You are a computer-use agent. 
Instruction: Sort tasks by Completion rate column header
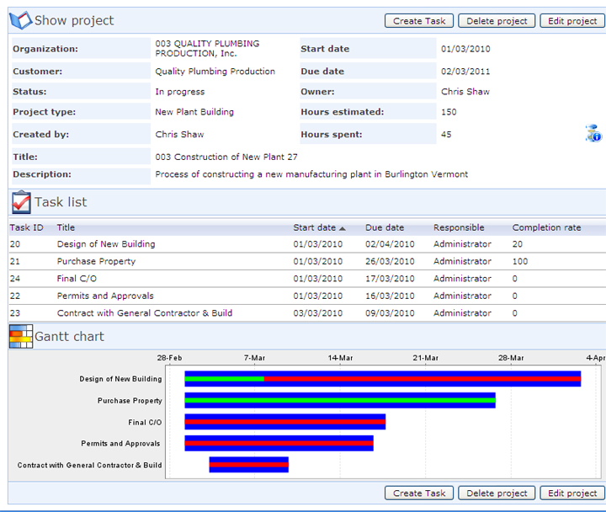(546, 227)
